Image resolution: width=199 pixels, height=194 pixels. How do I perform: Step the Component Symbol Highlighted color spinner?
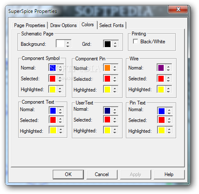tap(60, 90)
